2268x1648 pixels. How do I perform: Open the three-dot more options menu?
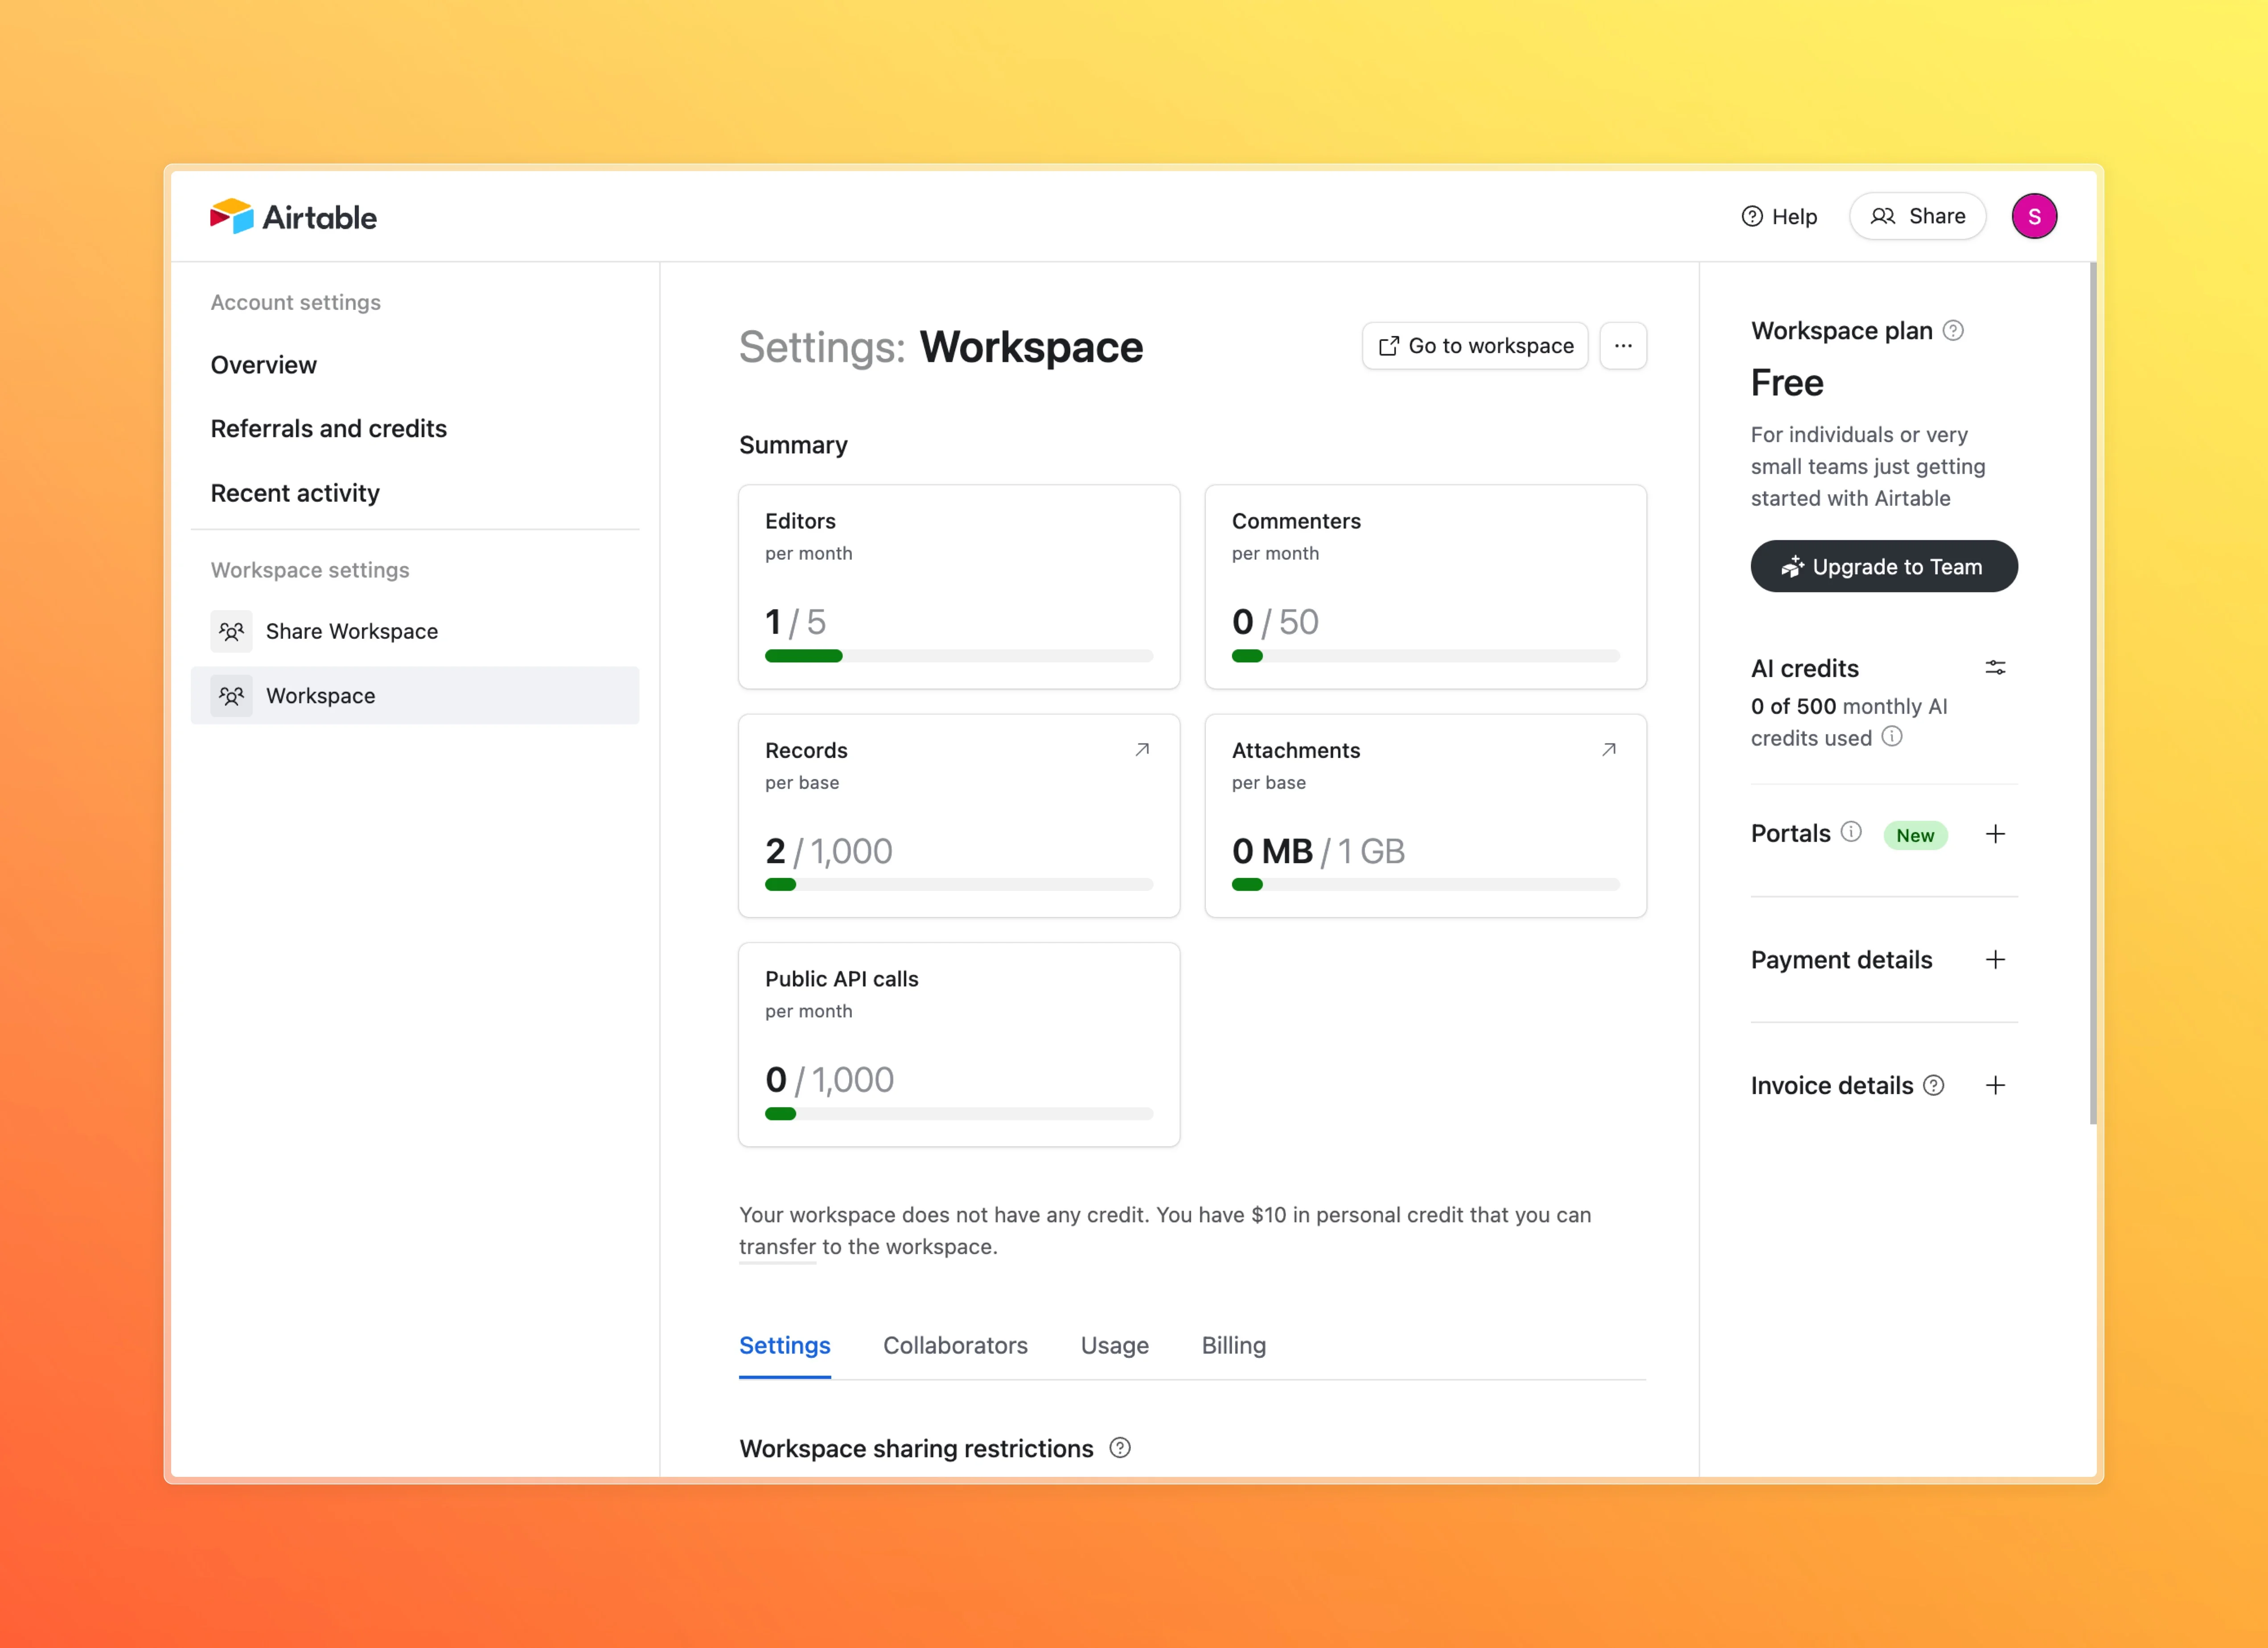click(1622, 346)
